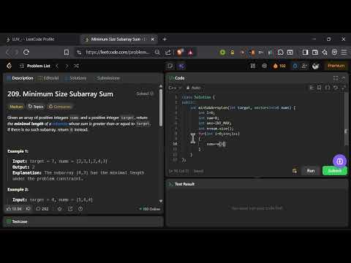Click the Premium button
This screenshot has height=263, width=351.
[x=336, y=66]
